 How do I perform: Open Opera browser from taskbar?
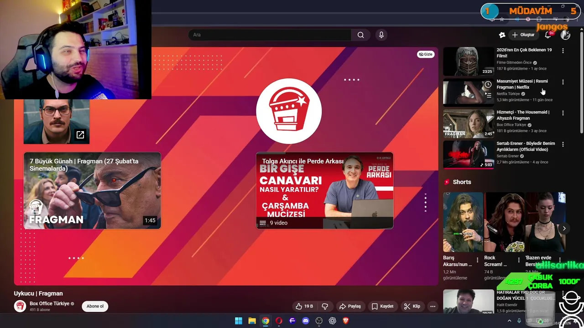point(279,321)
